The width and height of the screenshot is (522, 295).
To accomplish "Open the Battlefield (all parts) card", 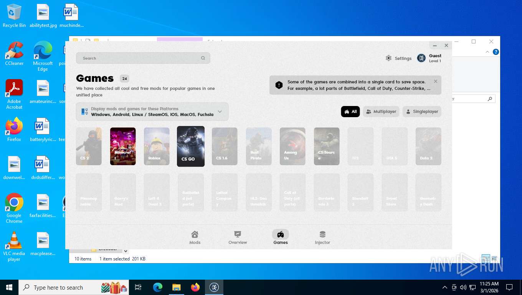I will [191, 192].
